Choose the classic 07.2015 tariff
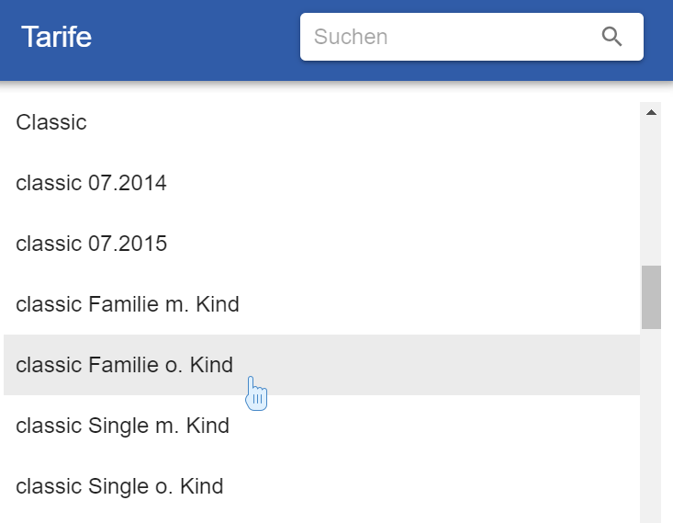 (x=91, y=244)
